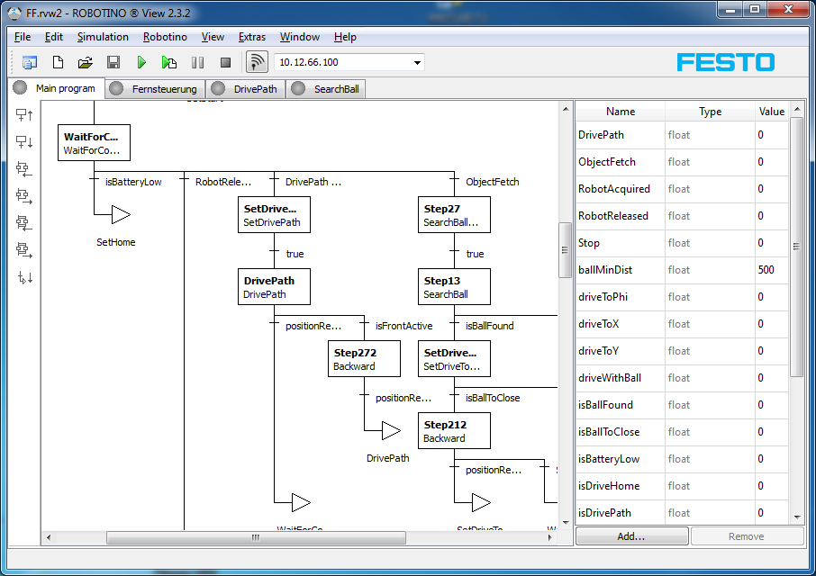Image resolution: width=816 pixels, height=576 pixels.
Task: Select the Step272 Backward step
Action: tap(364, 359)
